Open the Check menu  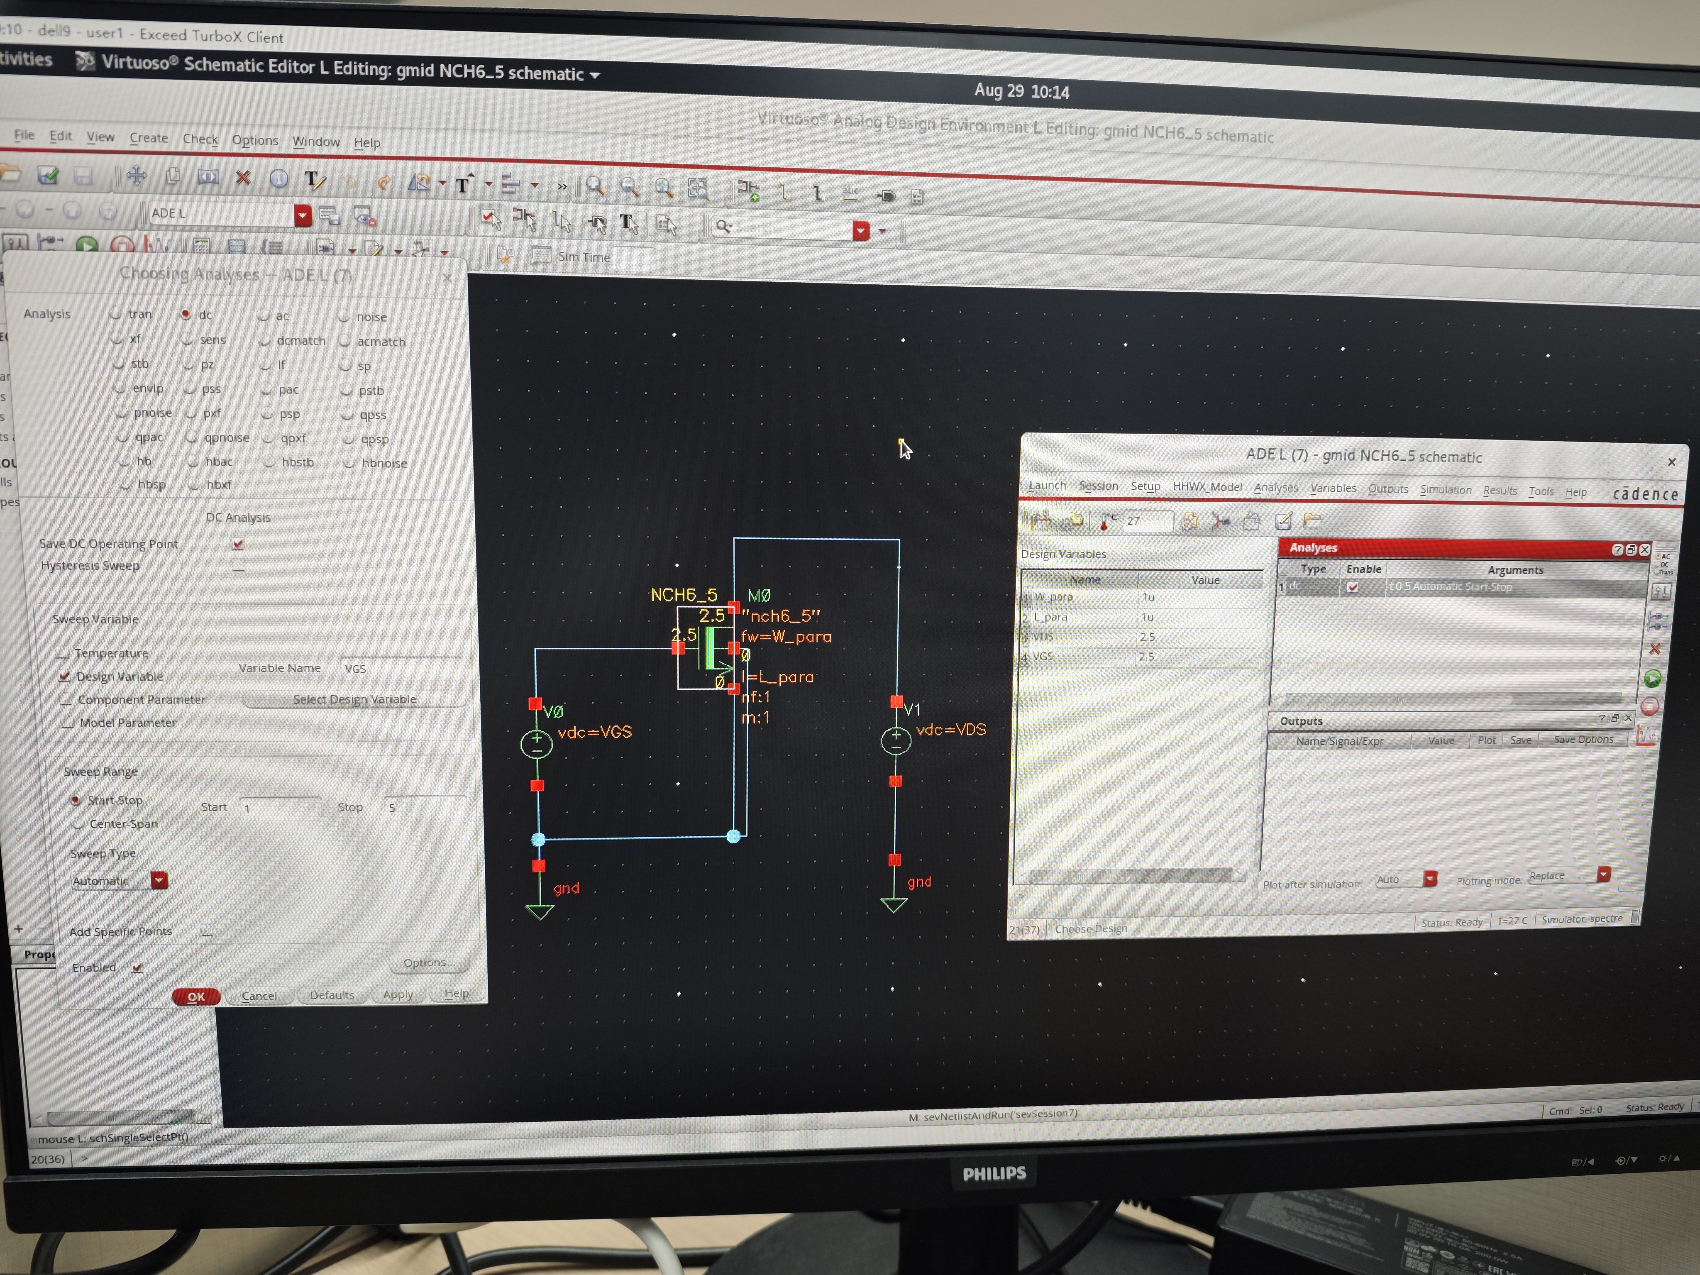tap(200, 139)
